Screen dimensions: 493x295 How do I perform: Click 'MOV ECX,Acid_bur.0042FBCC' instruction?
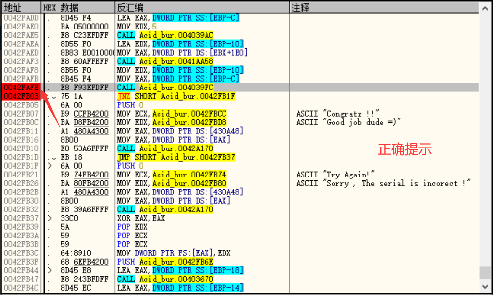coord(172,114)
